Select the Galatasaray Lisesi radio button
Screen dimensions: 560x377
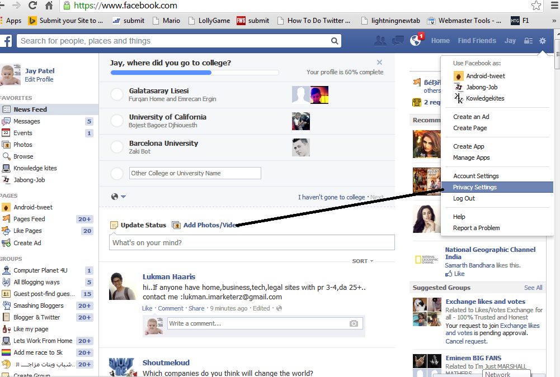tap(116, 94)
